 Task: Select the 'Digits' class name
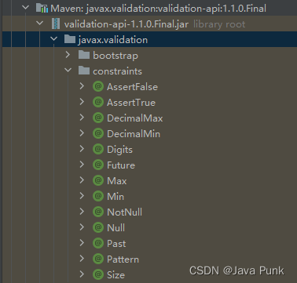[119, 150]
